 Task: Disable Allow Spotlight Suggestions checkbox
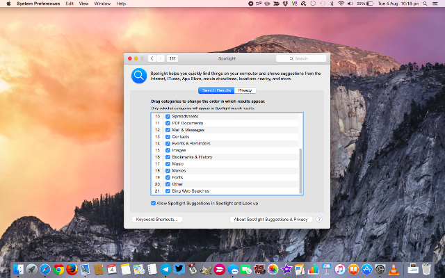tap(153, 203)
